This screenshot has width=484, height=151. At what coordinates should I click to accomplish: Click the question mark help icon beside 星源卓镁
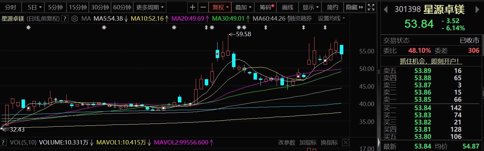click(65, 19)
